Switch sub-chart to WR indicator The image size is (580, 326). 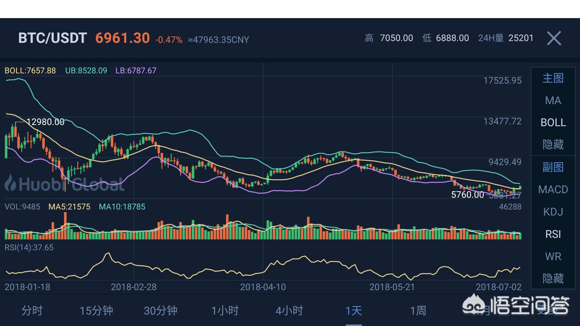[553, 257]
